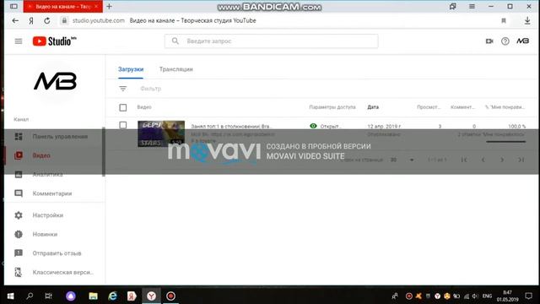Click the sidebar vertical scrollbar

pyautogui.click(x=104, y=152)
